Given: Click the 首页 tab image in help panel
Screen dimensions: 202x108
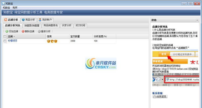Looking at the screenshot, I should (163, 54).
